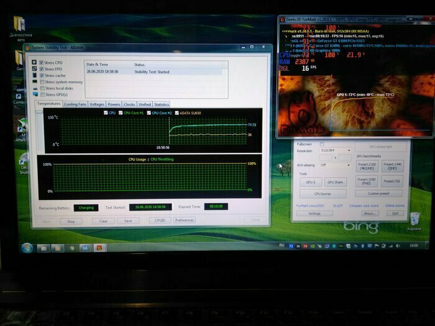Open the Диагностика авто desktop folder
Viewport: 435px width, 326px height.
pos(21,28)
